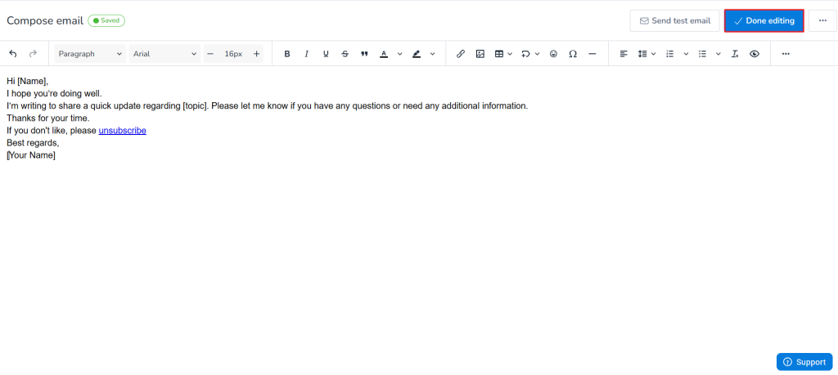This screenshot has width=838, height=375.
Task: Insert a table
Action: (x=499, y=54)
